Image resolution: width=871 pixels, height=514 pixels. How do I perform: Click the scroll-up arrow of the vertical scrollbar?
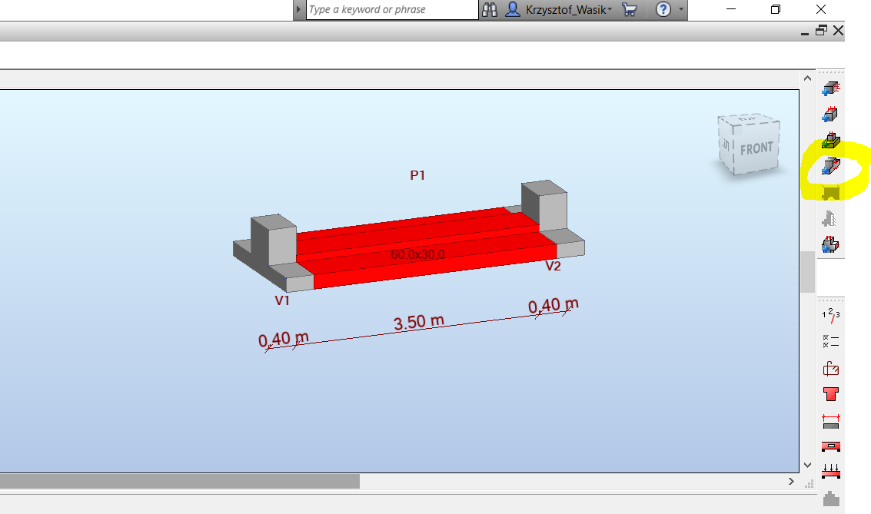(806, 78)
